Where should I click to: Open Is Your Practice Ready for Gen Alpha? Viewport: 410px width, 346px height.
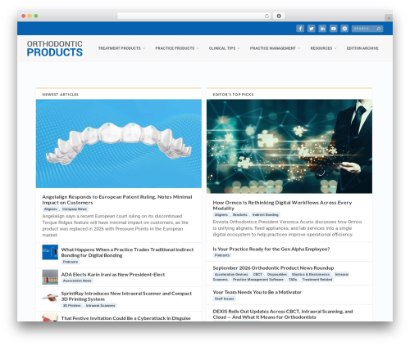point(271,249)
